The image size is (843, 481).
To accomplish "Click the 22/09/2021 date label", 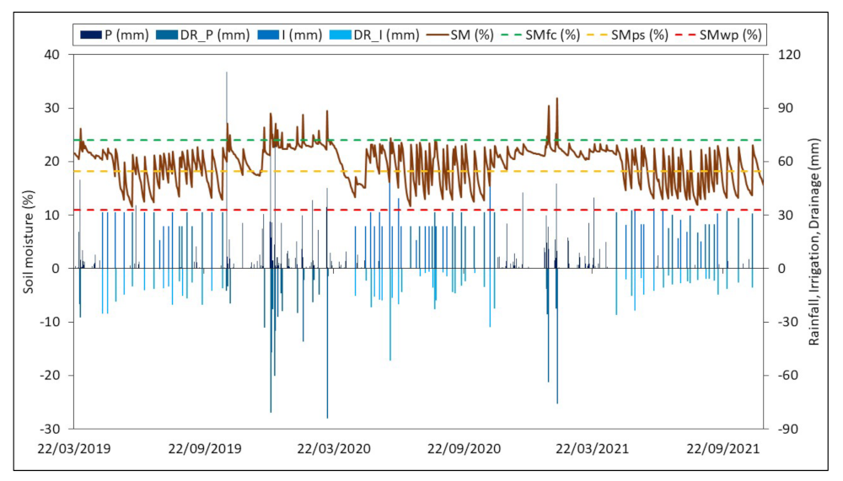I will [722, 449].
